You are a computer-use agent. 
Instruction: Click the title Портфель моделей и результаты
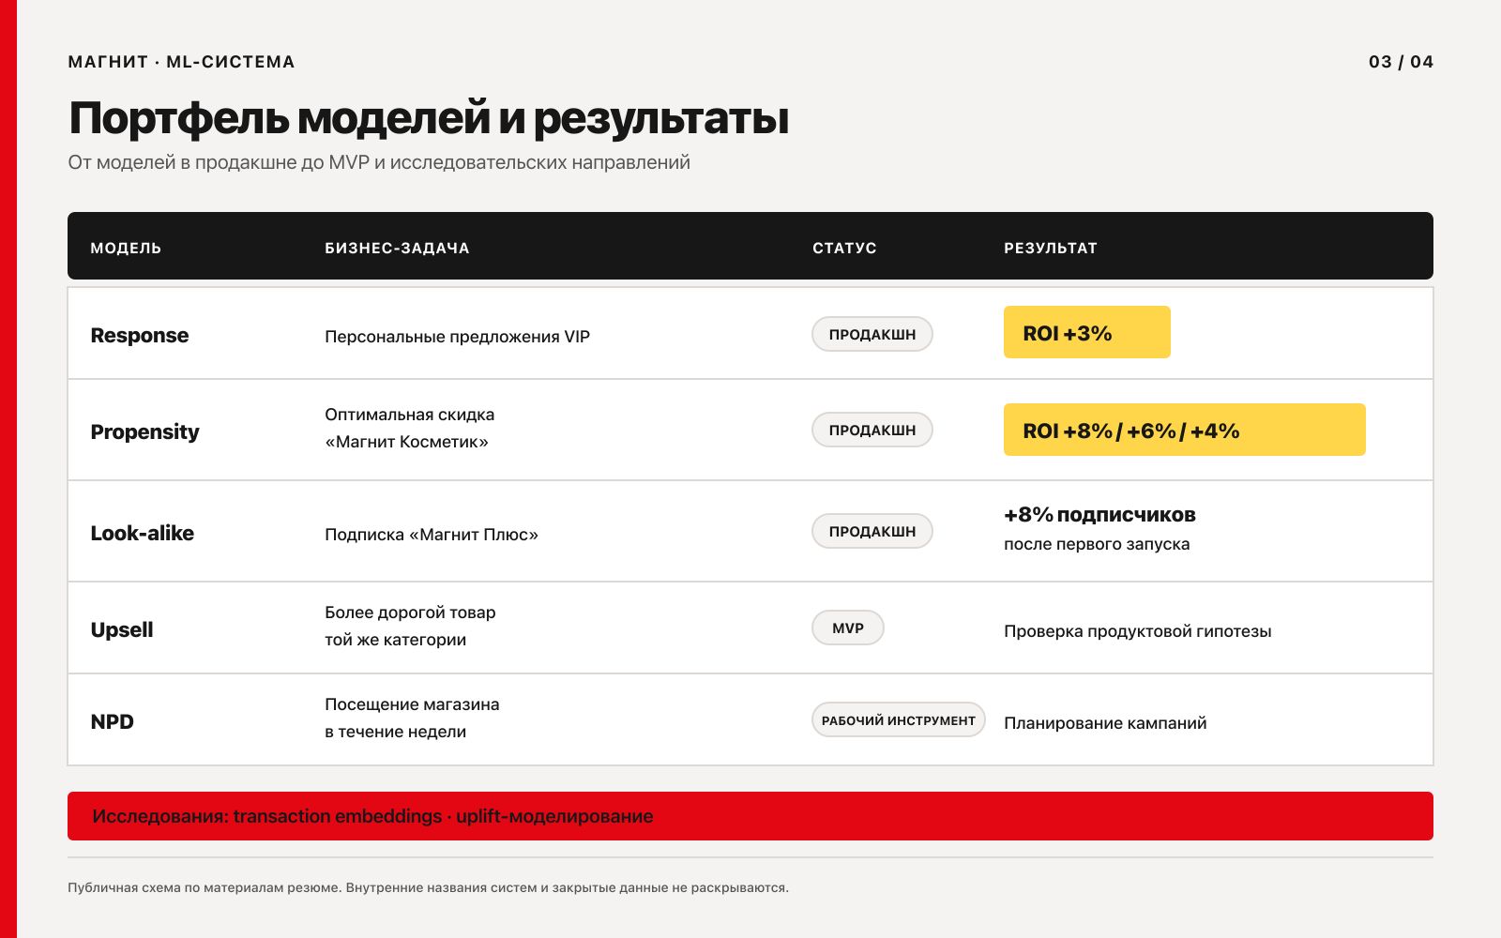[429, 118]
